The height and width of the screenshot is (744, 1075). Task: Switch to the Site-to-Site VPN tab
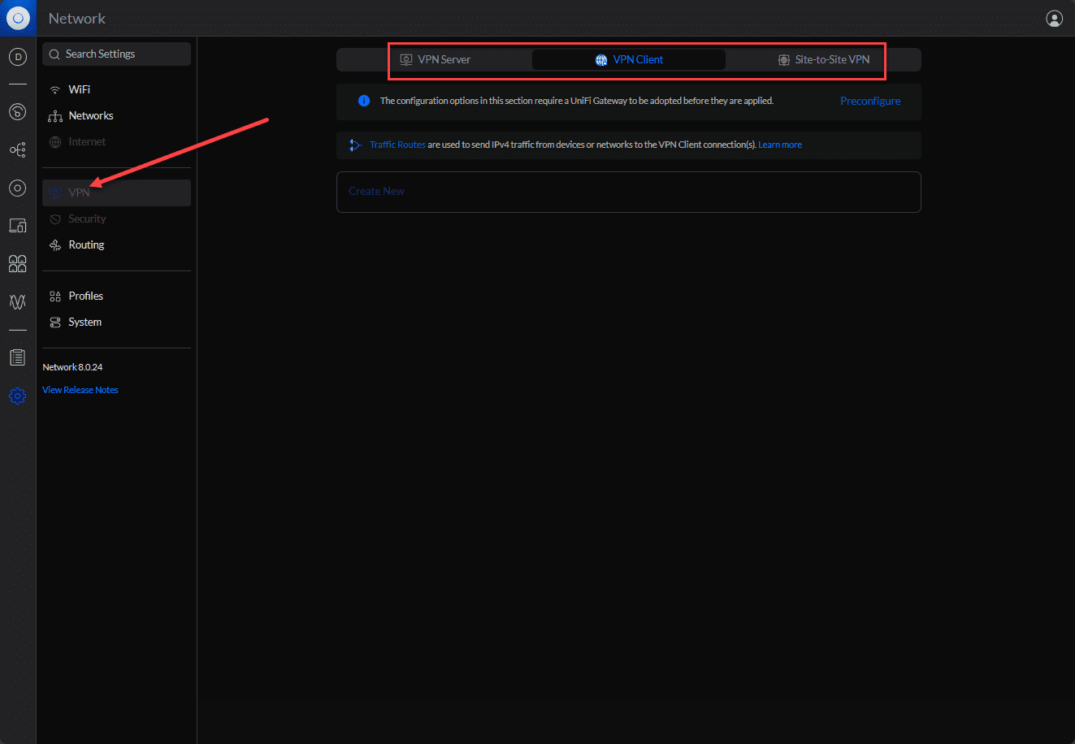[823, 59]
